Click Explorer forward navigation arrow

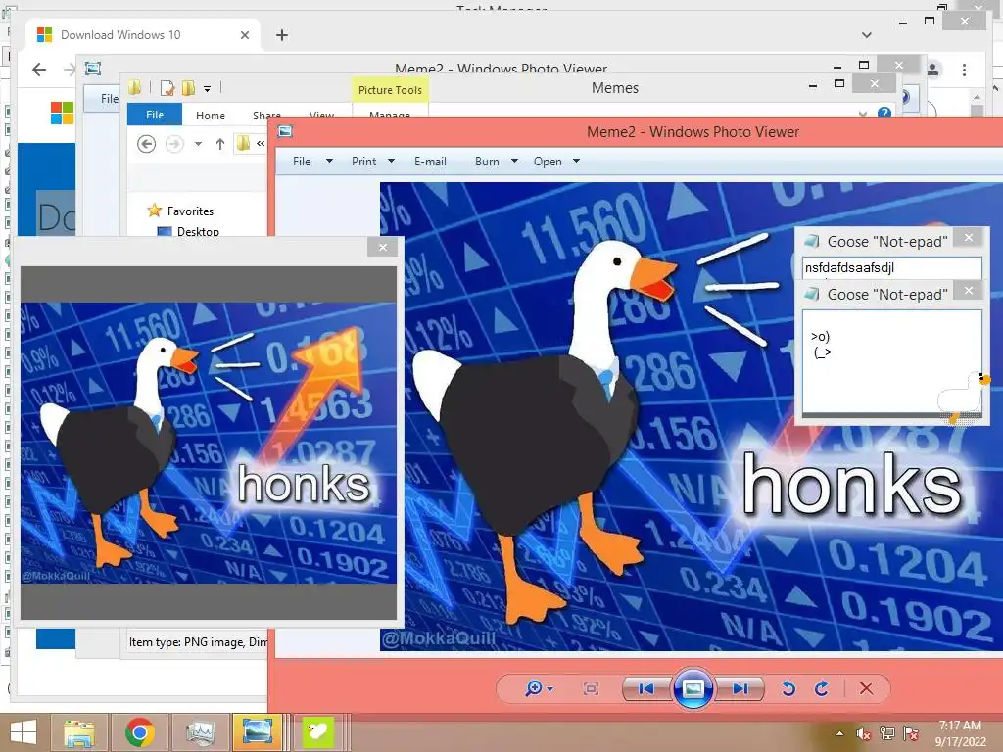pos(174,144)
